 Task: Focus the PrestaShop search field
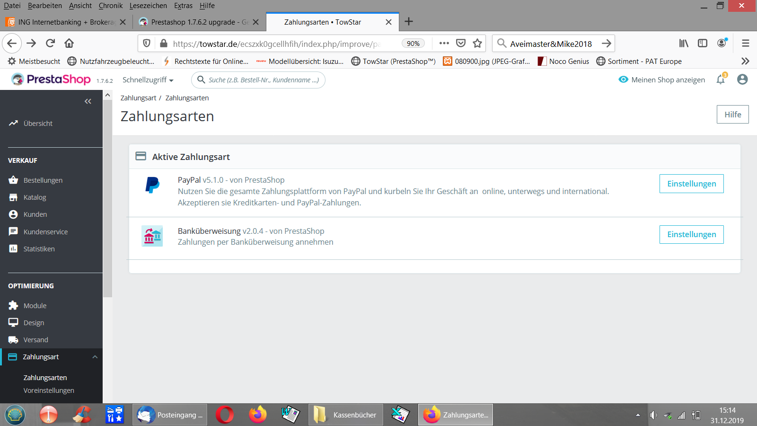pos(258,80)
